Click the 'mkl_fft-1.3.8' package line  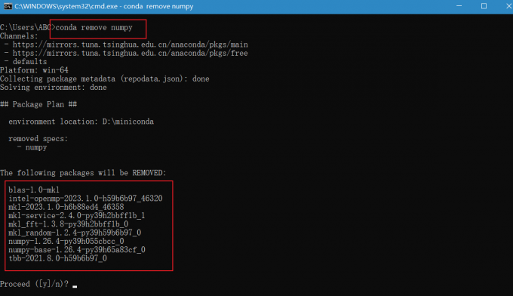click(x=69, y=224)
